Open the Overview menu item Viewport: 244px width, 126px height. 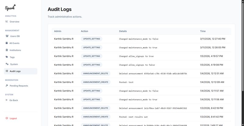click(14, 22)
